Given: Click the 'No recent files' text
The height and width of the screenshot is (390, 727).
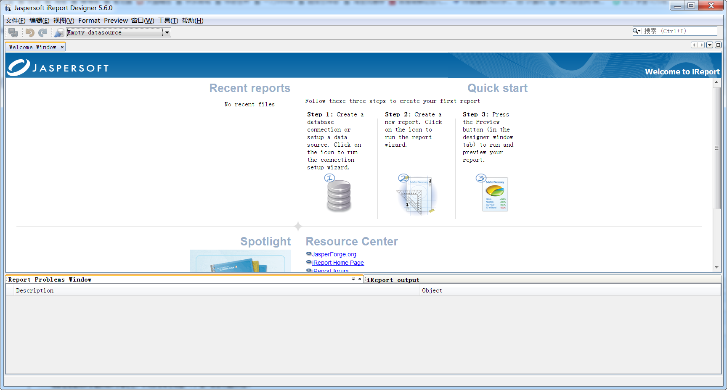Looking at the screenshot, I should coord(249,104).
